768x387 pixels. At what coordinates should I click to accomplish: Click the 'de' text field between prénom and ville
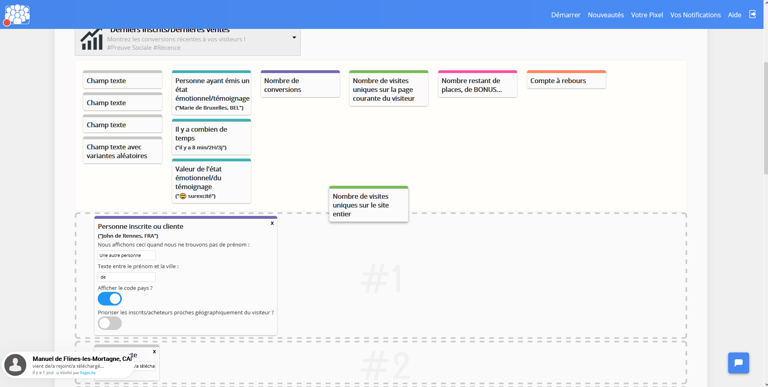click(x=127, y=277)
